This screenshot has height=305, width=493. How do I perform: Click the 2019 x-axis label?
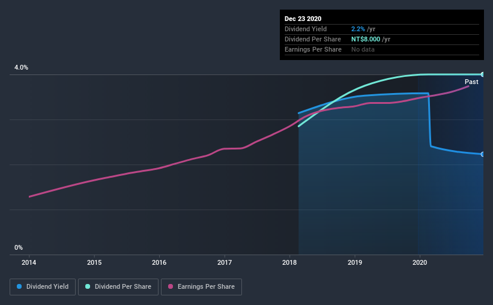355,262
